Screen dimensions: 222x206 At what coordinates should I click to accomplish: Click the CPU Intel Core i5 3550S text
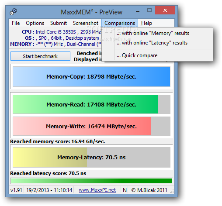click(x=61, y=32)
